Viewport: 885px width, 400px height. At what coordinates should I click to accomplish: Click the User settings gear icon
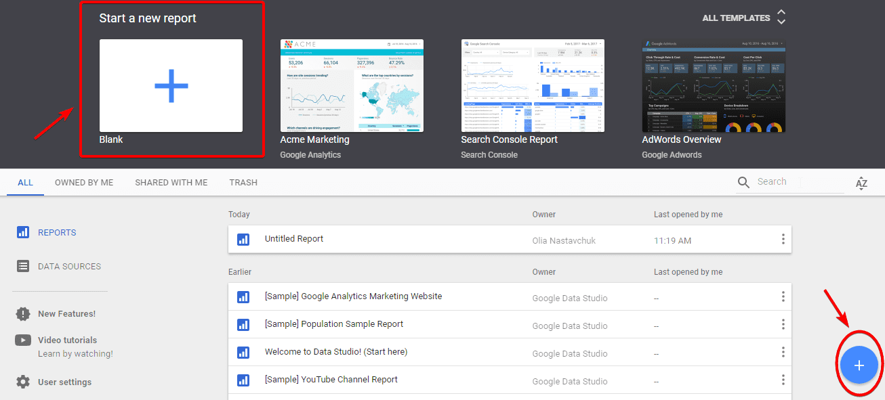click(x=23, y=382)
